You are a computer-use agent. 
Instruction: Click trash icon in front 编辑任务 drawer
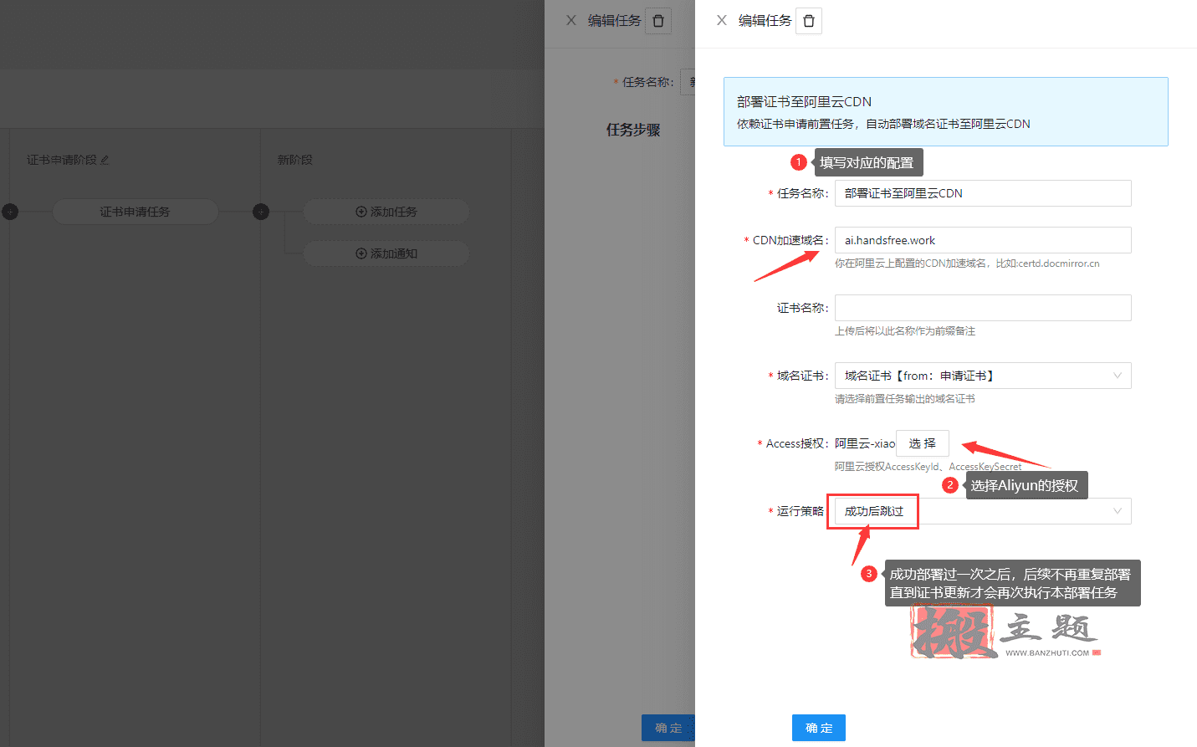[x=809, y=21]
